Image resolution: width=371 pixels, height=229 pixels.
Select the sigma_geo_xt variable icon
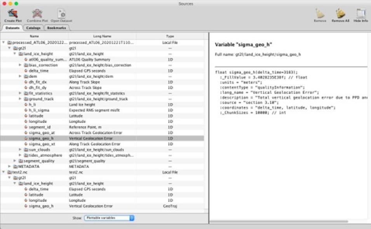[26, 144]
